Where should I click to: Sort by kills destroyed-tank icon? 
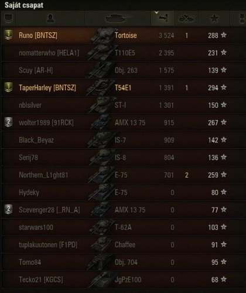tap(187, 19)
